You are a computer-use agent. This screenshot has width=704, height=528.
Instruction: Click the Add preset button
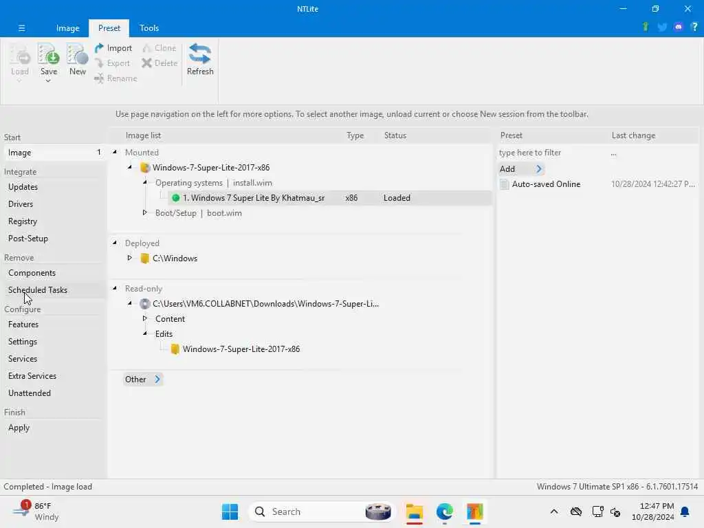tap(521, 169)
